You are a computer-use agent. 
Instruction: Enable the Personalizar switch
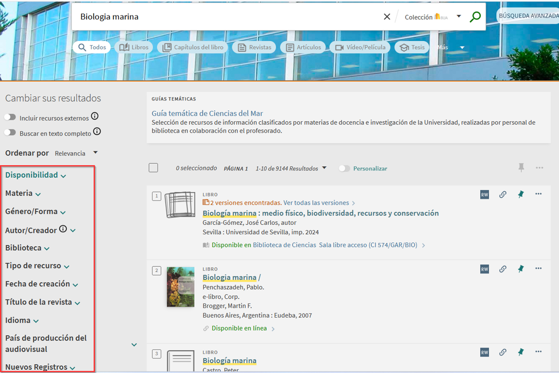click(x=344, y=168)
